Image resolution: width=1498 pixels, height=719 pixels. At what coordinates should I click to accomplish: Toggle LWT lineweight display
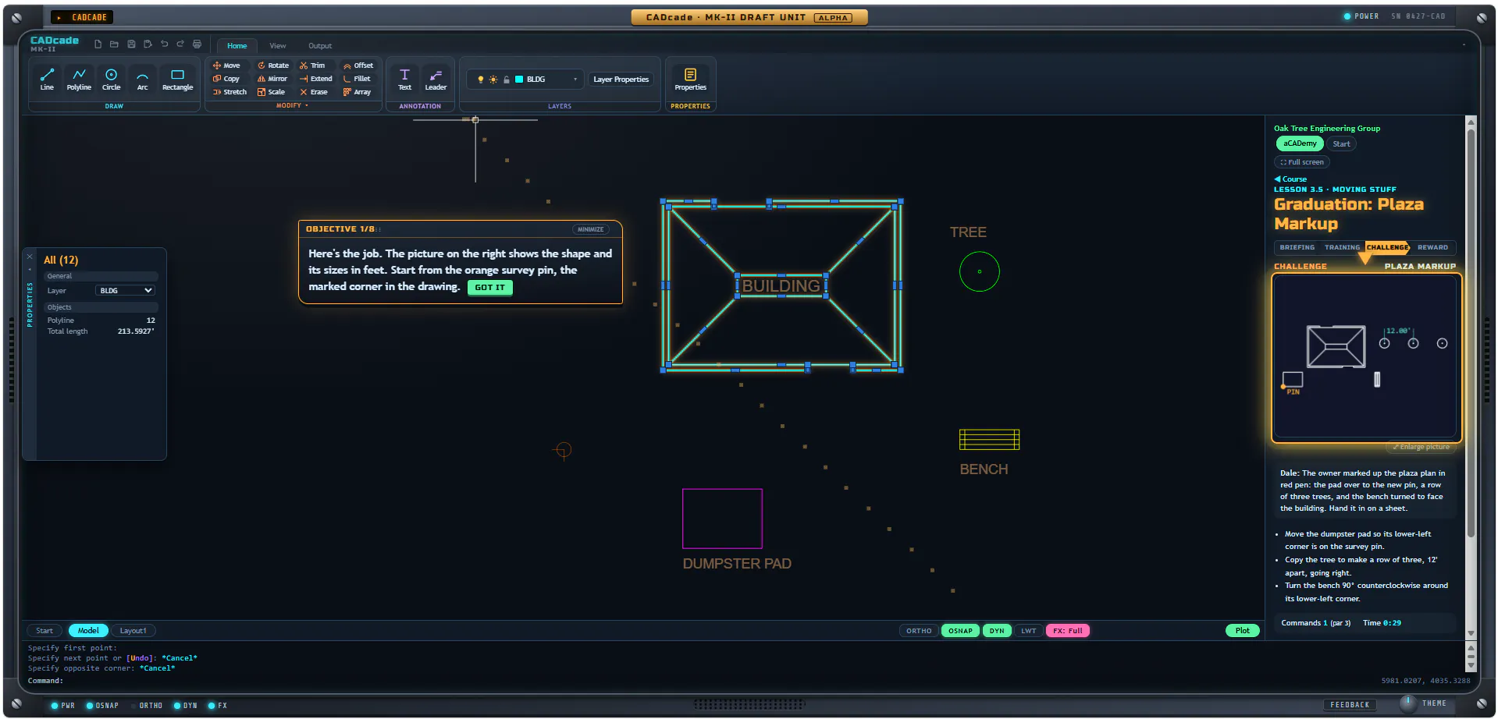1029,631
